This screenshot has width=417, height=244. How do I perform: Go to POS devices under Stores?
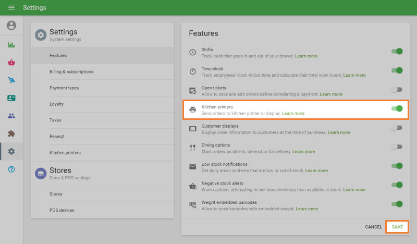[62, 210]
